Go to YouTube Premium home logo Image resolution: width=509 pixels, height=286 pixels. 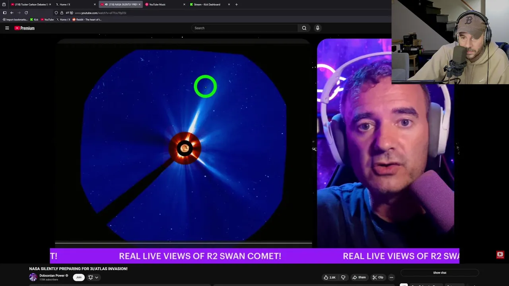point(25,28)
